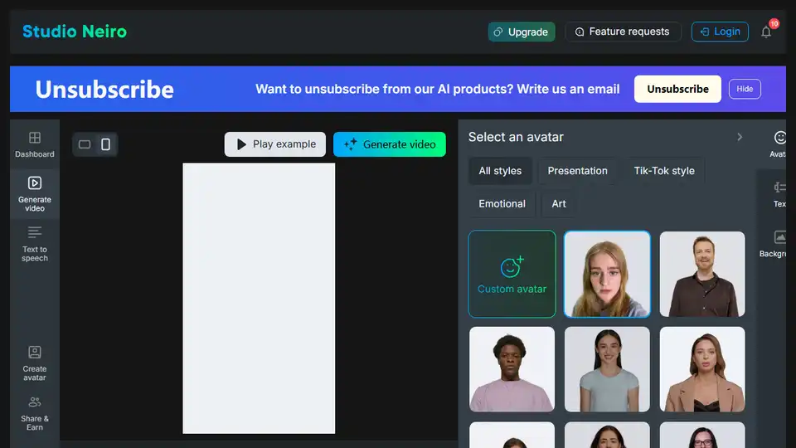
Task: Play the example video
Action: tap(275, 144)
